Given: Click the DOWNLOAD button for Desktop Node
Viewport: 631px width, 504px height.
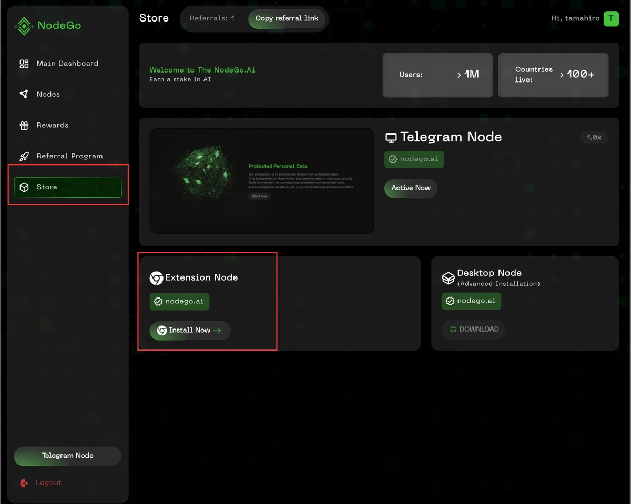Looking at the screenshot, I should pos(474,330).
